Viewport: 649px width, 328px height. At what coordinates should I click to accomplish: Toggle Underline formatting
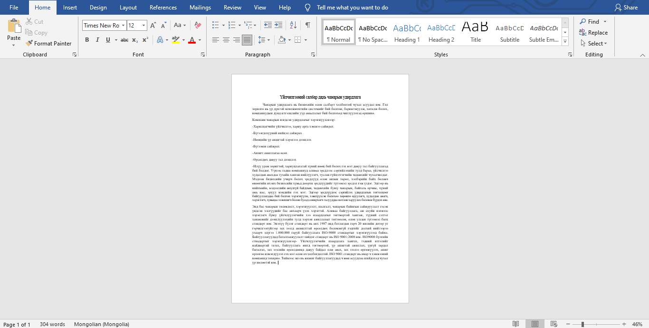point(109,40)
